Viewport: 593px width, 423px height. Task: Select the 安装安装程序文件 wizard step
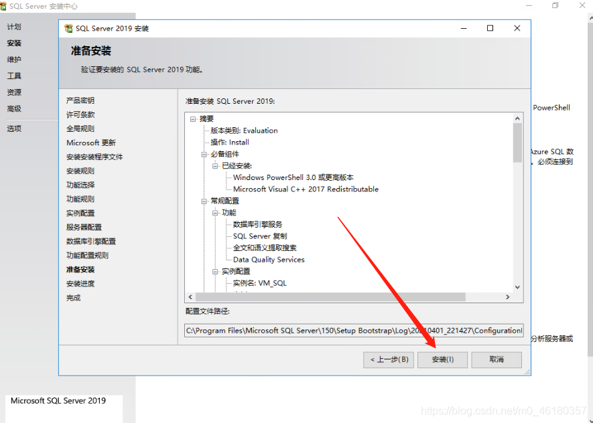pyautogui.click(x=94, y=157)
